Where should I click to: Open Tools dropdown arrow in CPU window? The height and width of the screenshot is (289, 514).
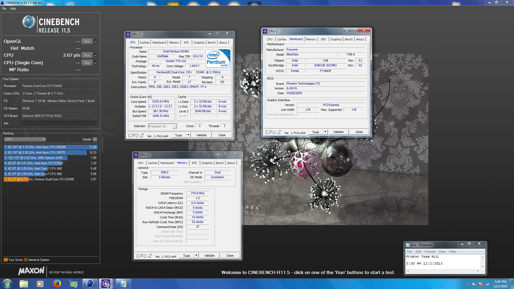point(188,135)
